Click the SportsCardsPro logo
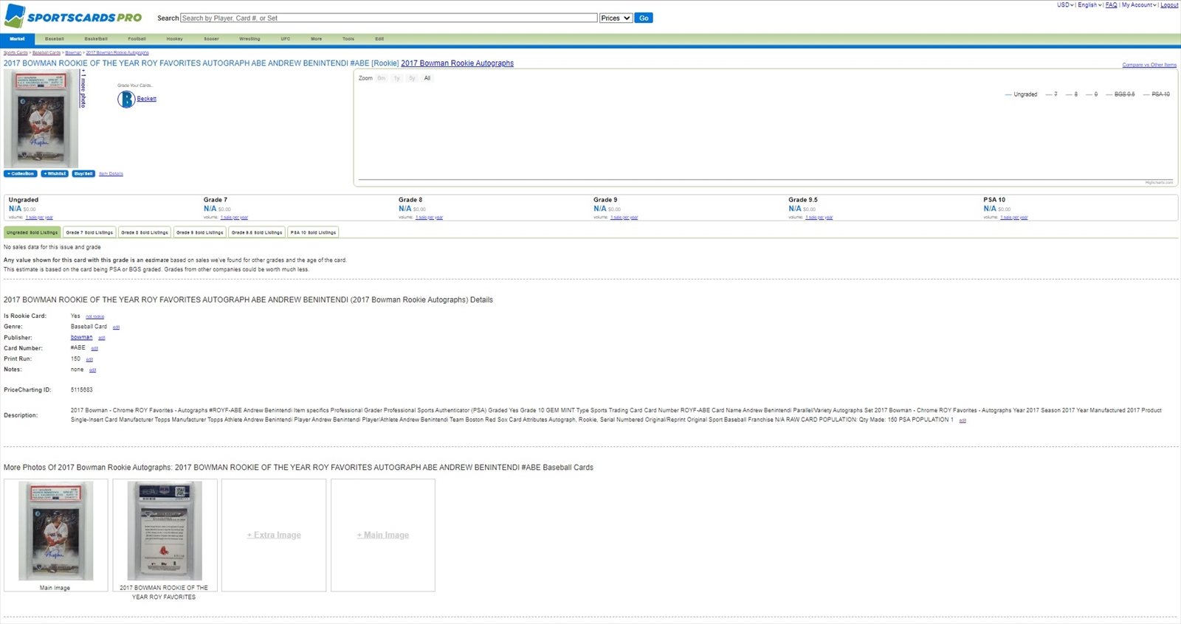The width and height of the screenshot is (1181, 624). (73, 16)
